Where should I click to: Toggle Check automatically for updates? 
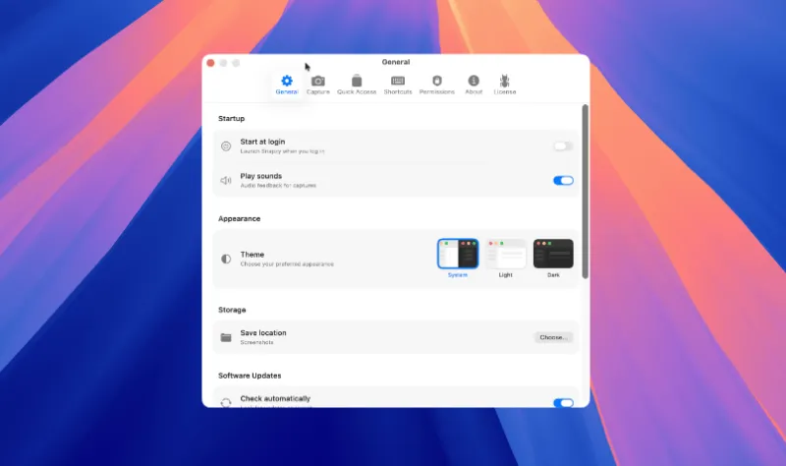pyautogui.click(x=563, y=403)
